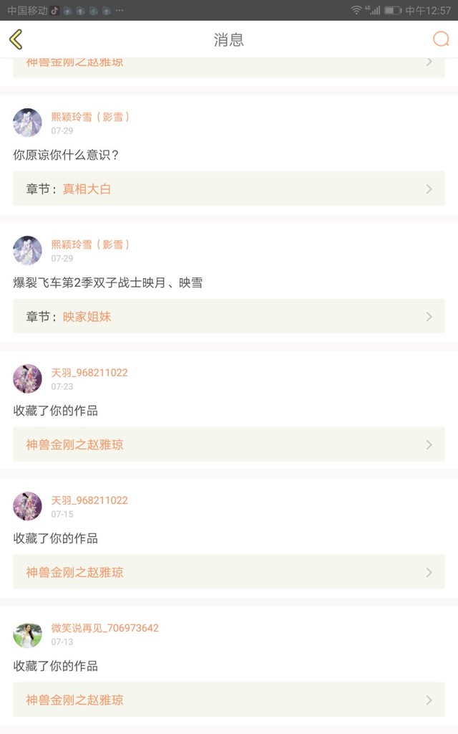Go back using the yellow arrow
The image size is (458, 734).
point(16,39)
